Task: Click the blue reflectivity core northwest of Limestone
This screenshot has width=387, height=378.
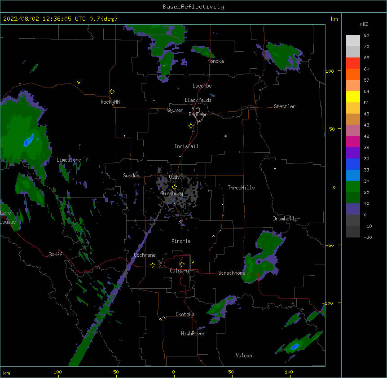Action: 29,140
